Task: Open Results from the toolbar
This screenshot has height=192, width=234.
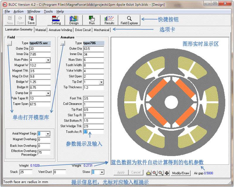Action: (109, 20)
